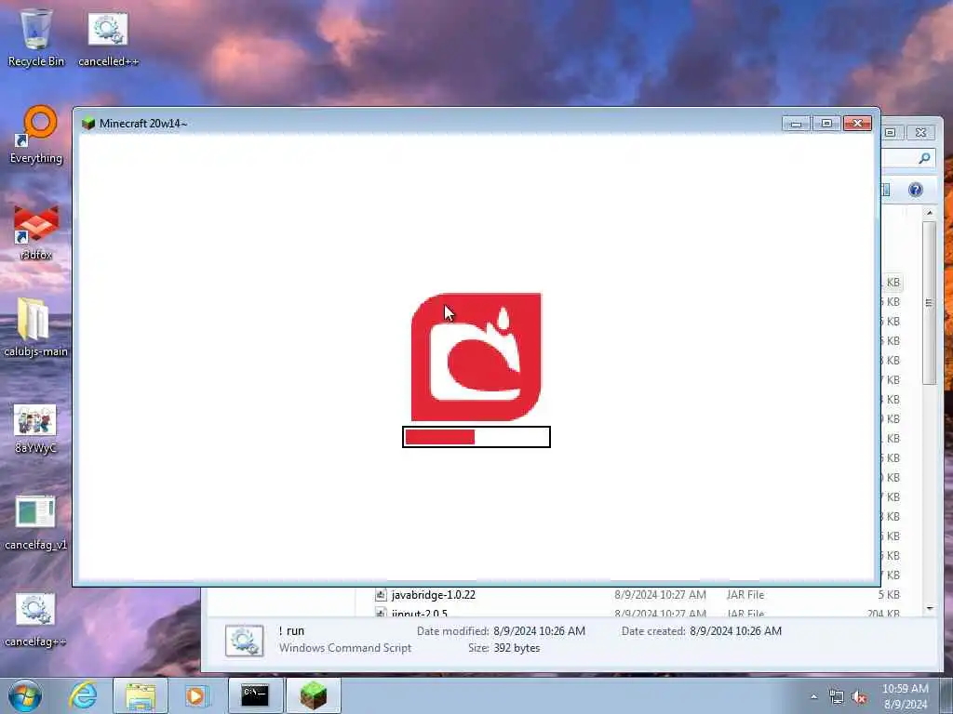Image resolution: width=953 pixels, height=714 pixels.
Task: Close the Explorer window behind Minecraft
Action: 920,132
